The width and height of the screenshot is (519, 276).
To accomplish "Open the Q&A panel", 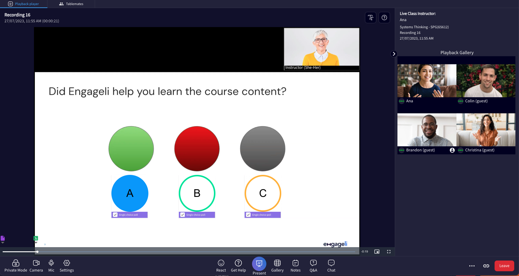I will (x=313, y=266).
